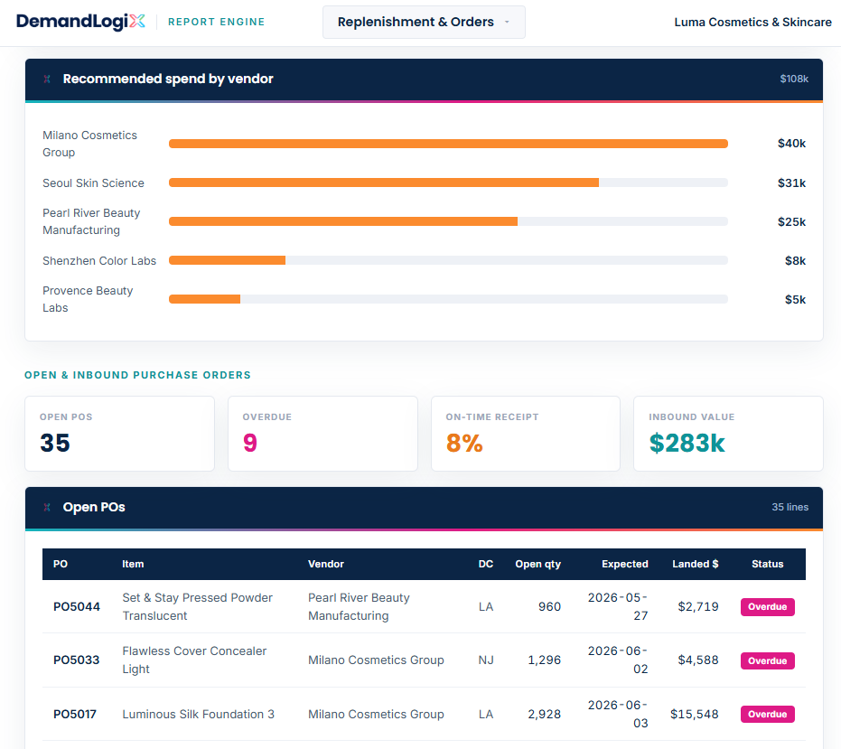Click the $25k value for Pearl River
The height and width of the screenshot is (749, 841).
tap(791, 221)
